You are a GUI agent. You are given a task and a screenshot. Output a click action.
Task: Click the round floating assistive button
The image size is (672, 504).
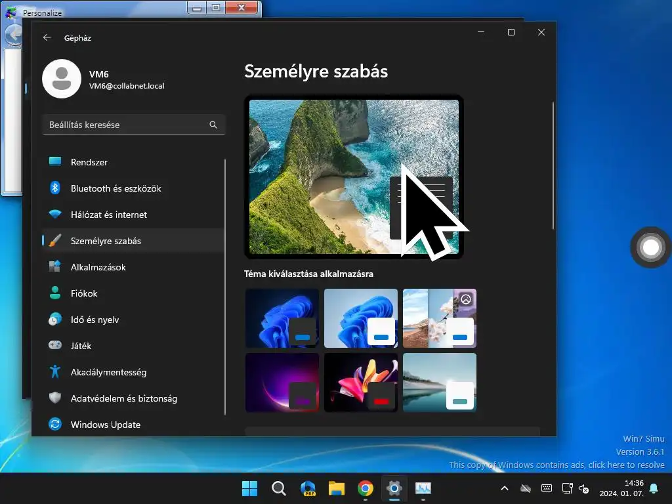[x=650, y=247]
